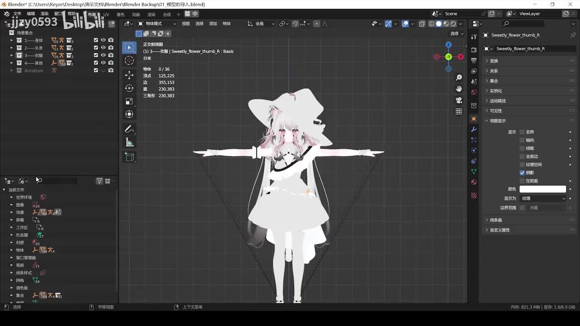Click the X axis on navigation gizmo
Screen dimensions: 580x326
pos(460,57)
